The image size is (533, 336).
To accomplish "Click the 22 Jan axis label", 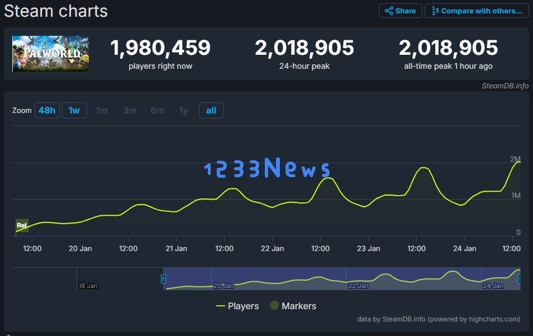I will pos(272,249).
